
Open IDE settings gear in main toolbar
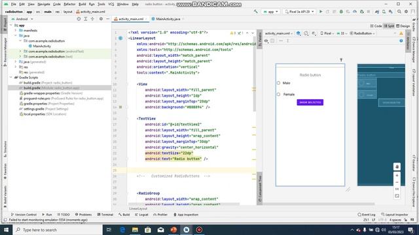tap(406, 12)
